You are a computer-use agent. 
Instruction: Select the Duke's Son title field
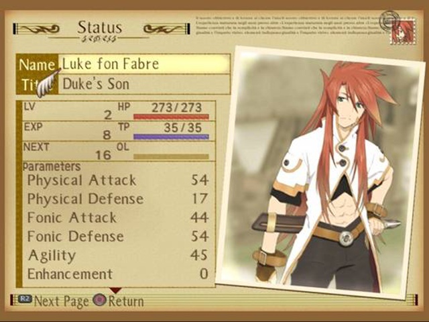[144, 84]
